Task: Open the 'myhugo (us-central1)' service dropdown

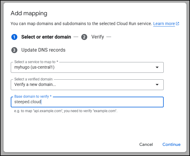Action: tap(84, 67)
